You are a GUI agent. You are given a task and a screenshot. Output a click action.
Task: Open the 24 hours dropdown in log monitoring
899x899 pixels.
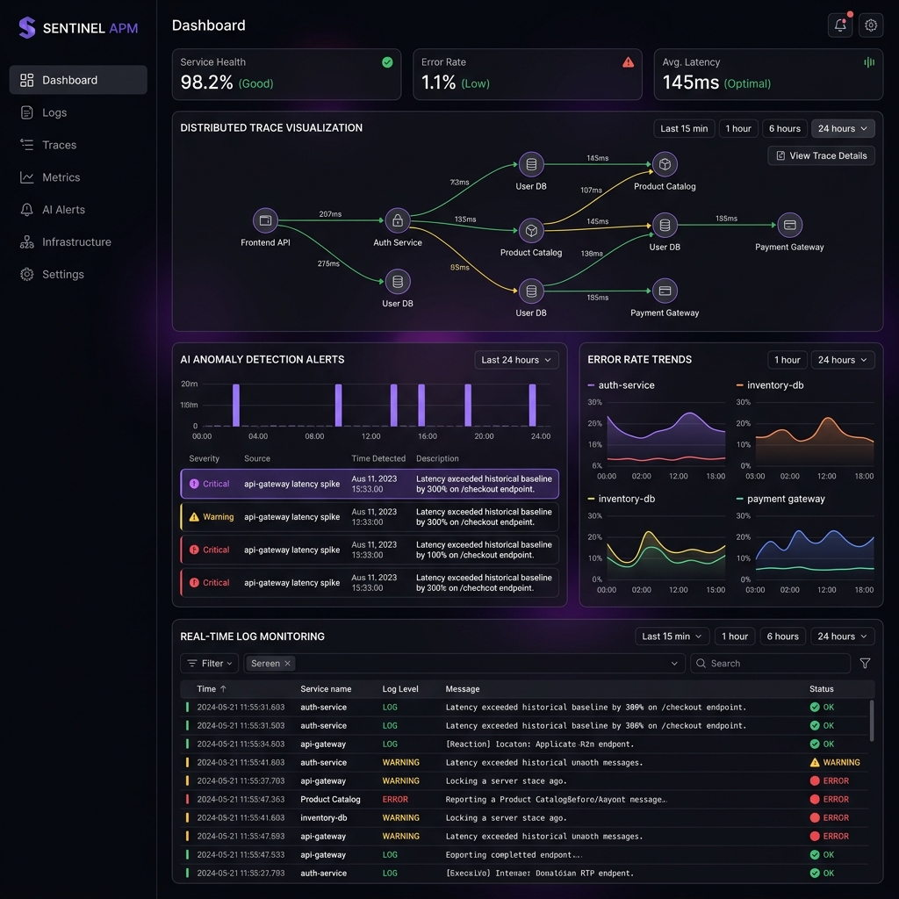click(x=842, y=636)
